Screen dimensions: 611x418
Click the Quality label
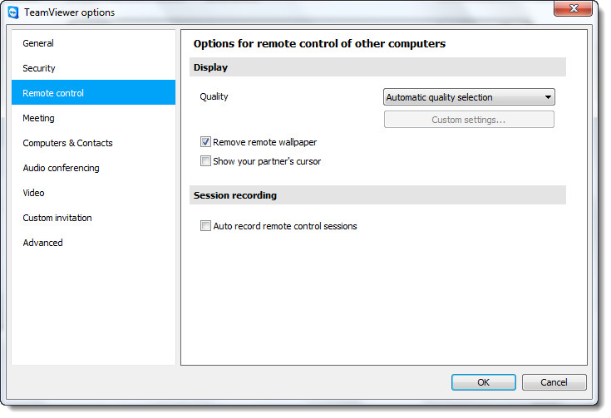[x=214, y=96]
